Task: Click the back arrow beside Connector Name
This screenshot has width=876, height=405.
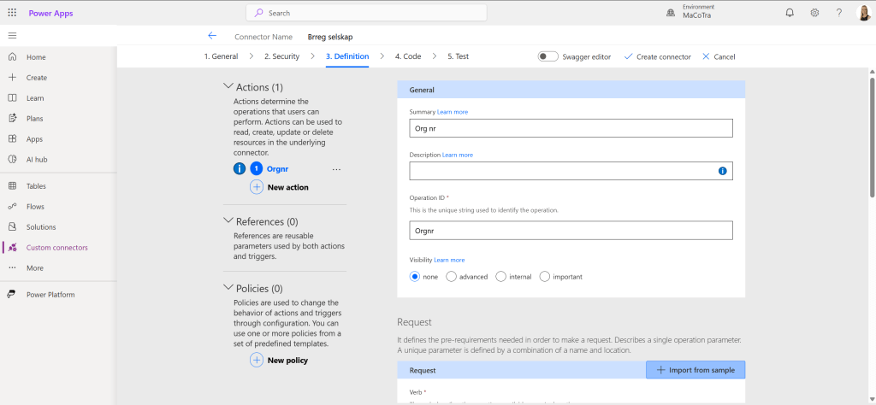Action: pos(212,37)
